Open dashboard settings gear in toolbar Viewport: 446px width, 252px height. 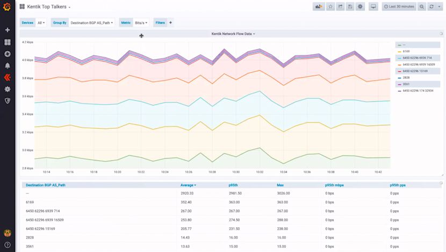pyautogui.click(x=361, y=6)
